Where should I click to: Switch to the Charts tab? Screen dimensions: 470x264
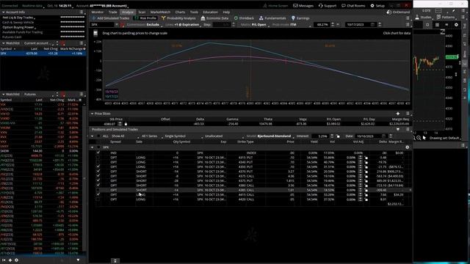tap(180, 12)
